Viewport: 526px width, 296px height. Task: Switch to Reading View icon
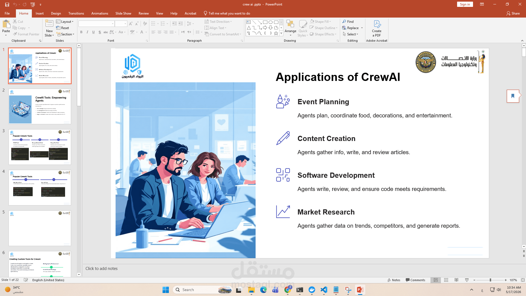pos(456,280)
